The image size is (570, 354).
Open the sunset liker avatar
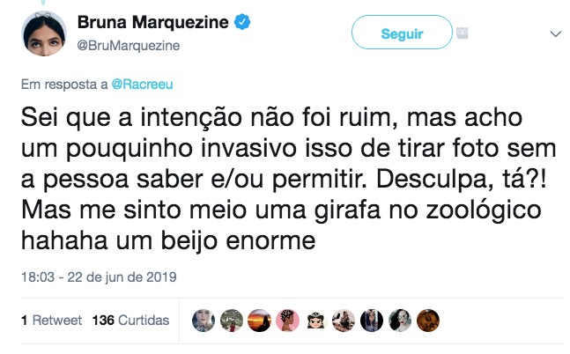(x=257, y=320)
